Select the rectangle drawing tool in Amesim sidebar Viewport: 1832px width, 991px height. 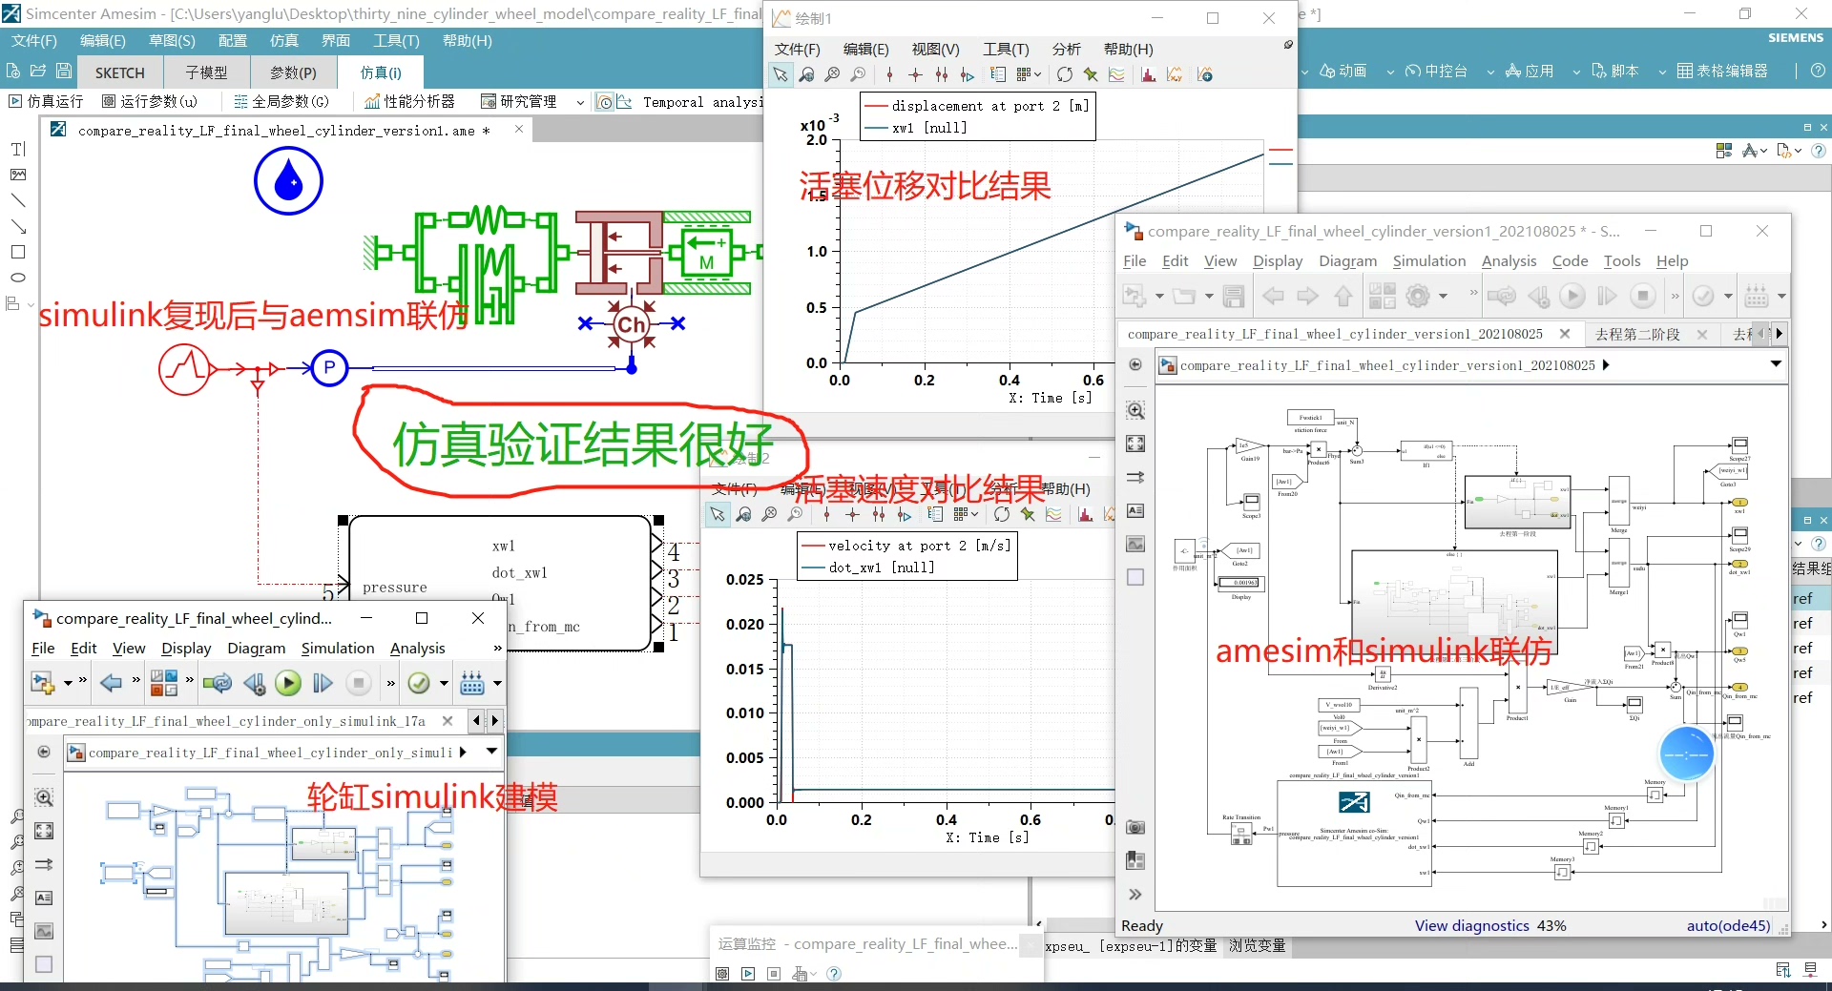(18, 252)
